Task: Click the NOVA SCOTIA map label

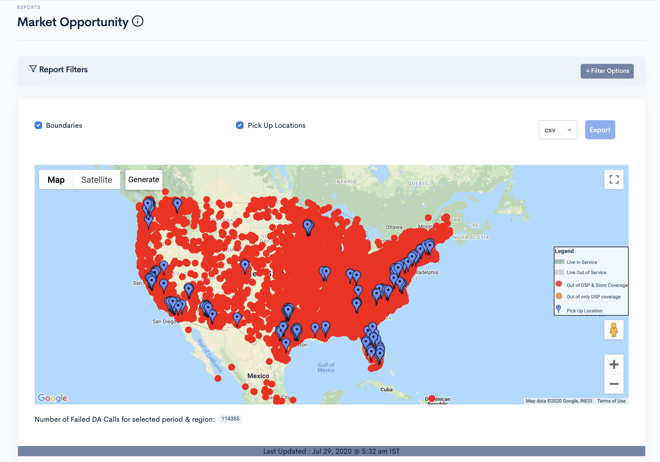Action: (471, 237)
